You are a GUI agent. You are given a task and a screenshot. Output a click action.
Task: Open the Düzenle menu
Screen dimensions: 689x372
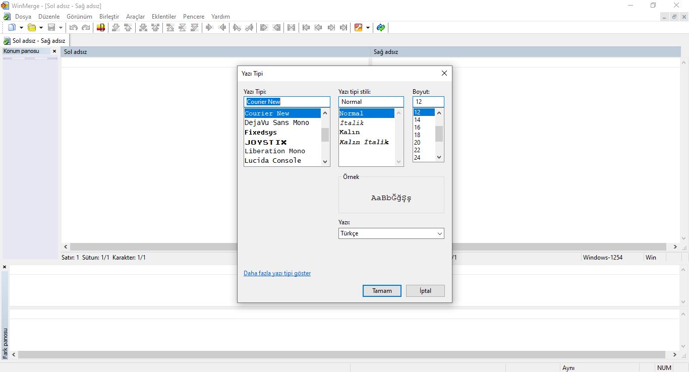click(49, 17)
